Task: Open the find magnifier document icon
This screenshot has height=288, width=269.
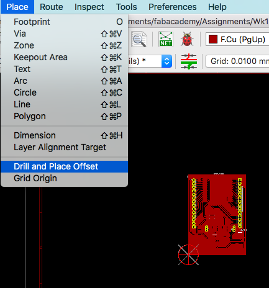Action: click(139, 39)
